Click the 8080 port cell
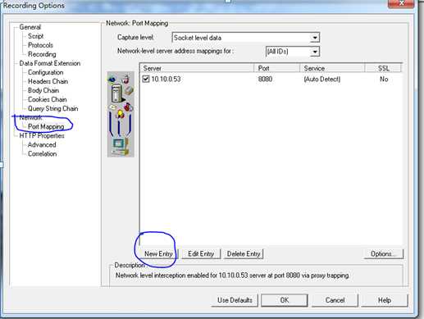 (265, 79)
